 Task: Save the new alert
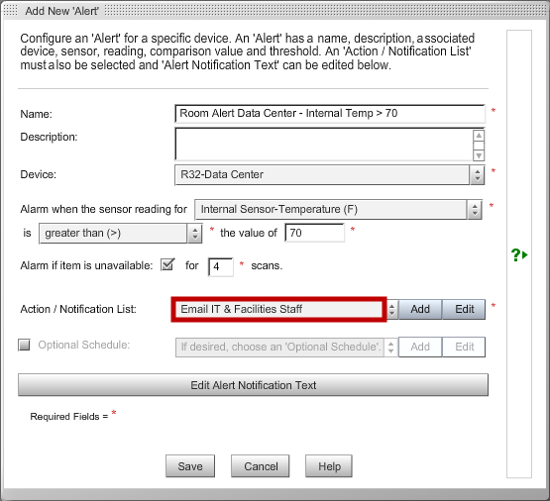[x=190, y=466]
